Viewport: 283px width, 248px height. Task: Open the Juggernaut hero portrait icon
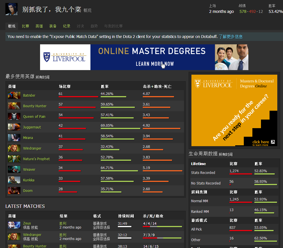pos(14,127)
